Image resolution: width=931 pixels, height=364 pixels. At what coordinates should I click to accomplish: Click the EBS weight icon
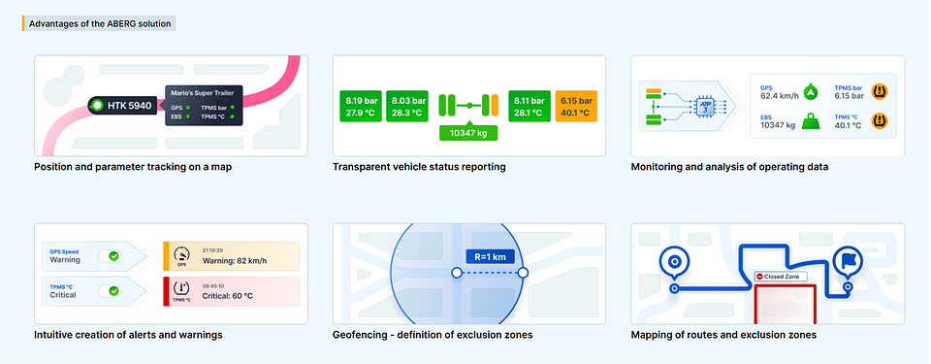point(811,121)
